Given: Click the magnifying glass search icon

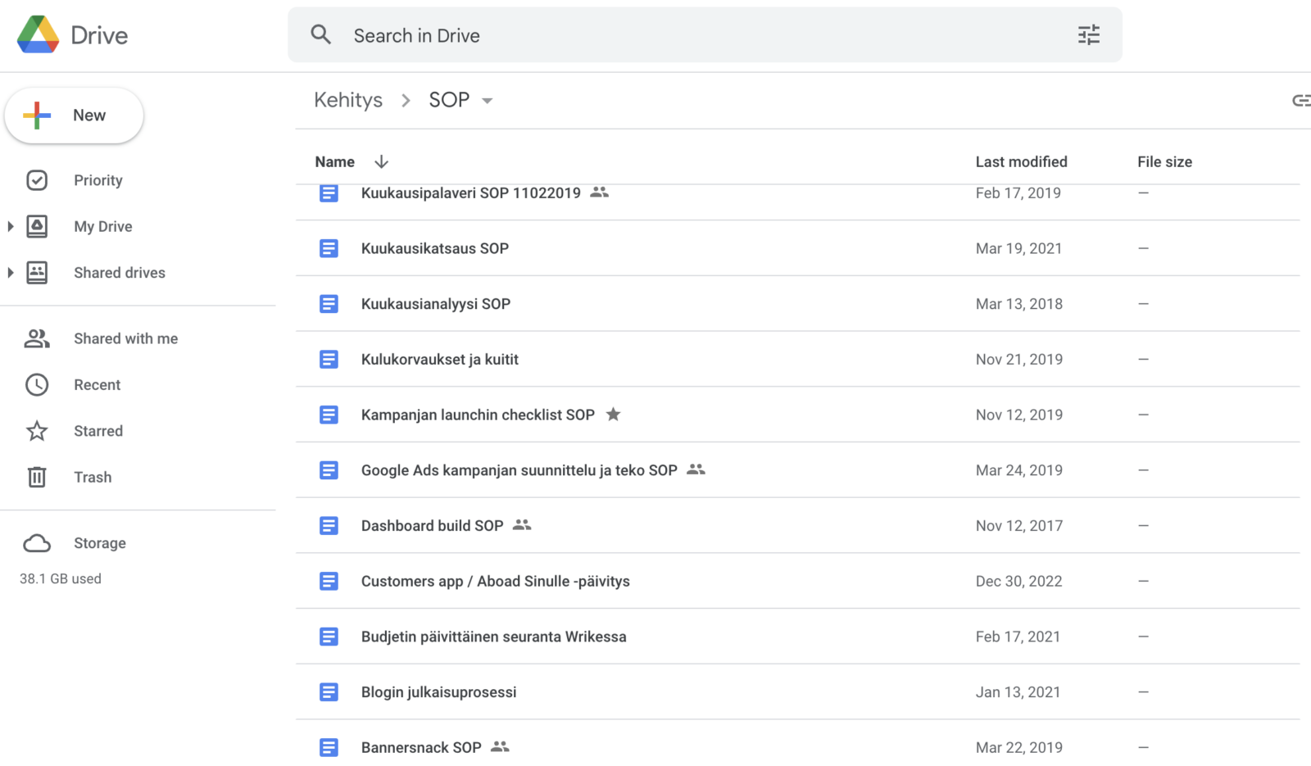Looking at the screenshot, I should pos(320,35).
